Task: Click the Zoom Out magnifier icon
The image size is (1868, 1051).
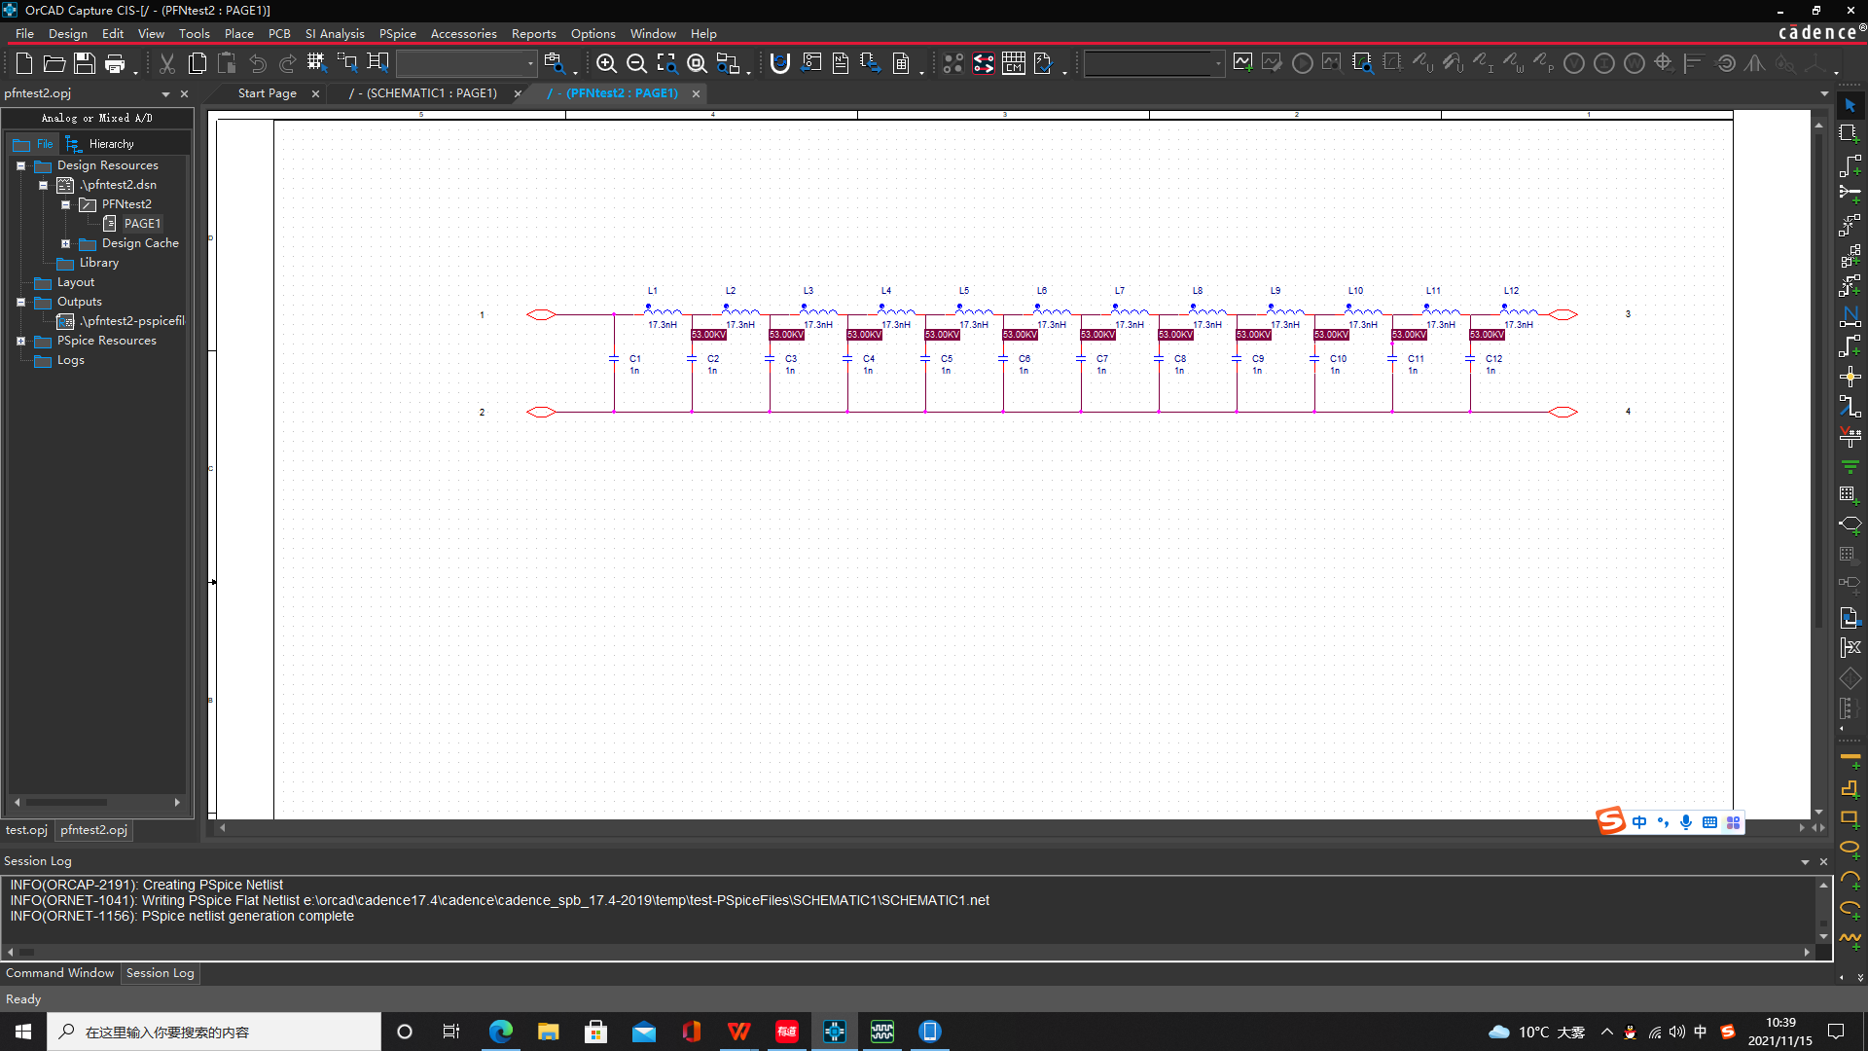Action: (x=636, y=64)
